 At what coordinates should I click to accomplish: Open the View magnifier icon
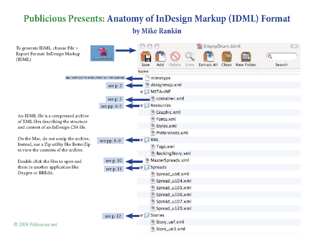190,56
